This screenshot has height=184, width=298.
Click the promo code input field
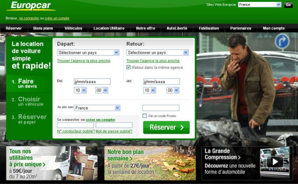pos(161,108)
